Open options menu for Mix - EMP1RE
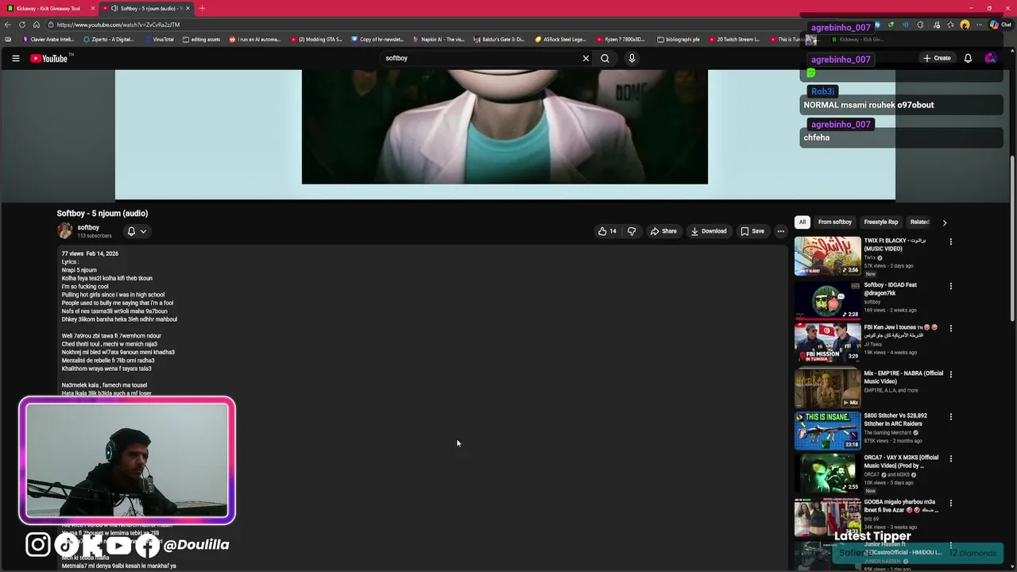The height and width of the screenshot is (572, 1017). pos(951,374)
